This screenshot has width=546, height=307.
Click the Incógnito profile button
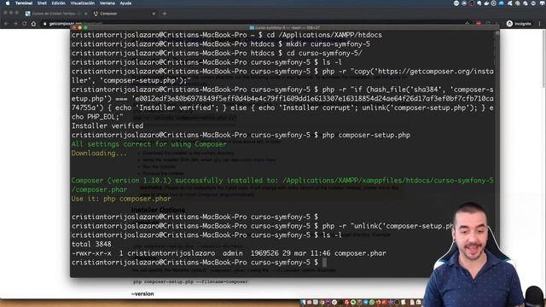pos(520,24)
